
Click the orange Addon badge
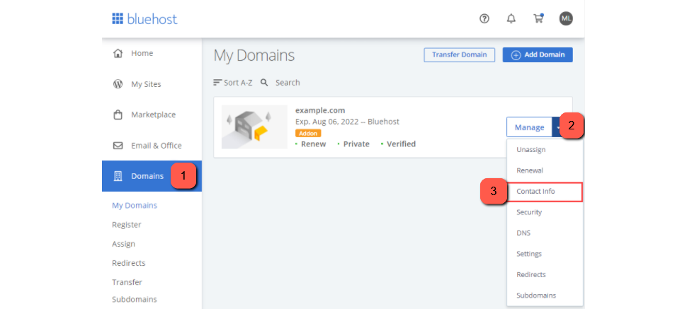click(308, 133)
